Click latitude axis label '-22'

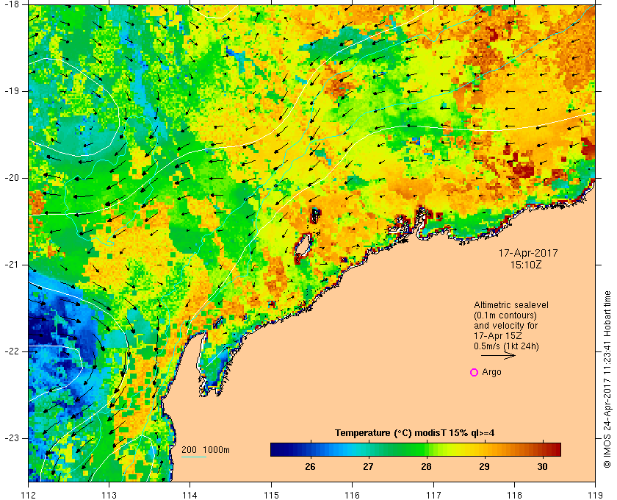tap(11, 351)
